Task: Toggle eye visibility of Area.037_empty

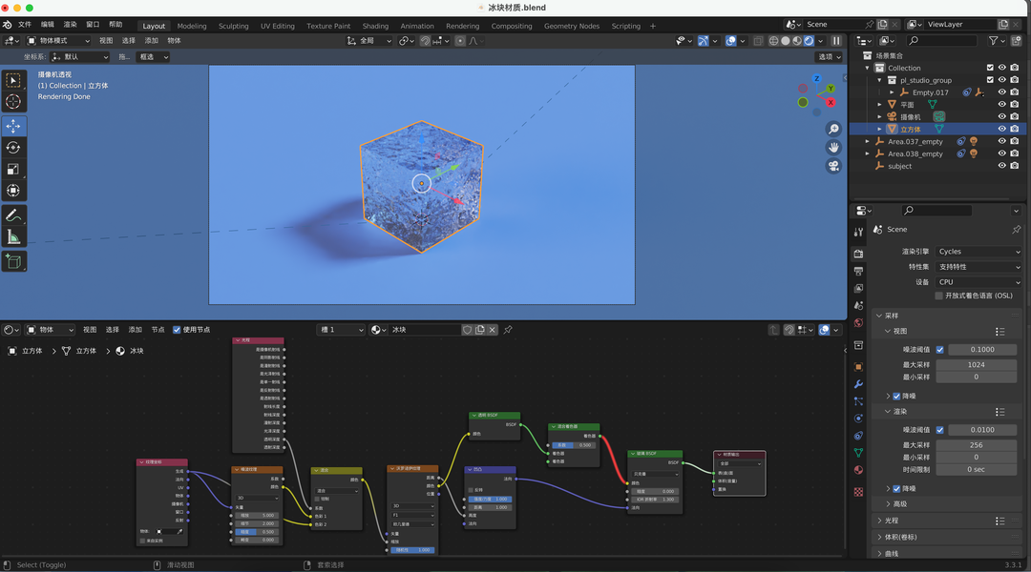Action: 1002,141
